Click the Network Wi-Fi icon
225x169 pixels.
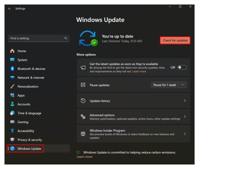(x=12, y=77)
